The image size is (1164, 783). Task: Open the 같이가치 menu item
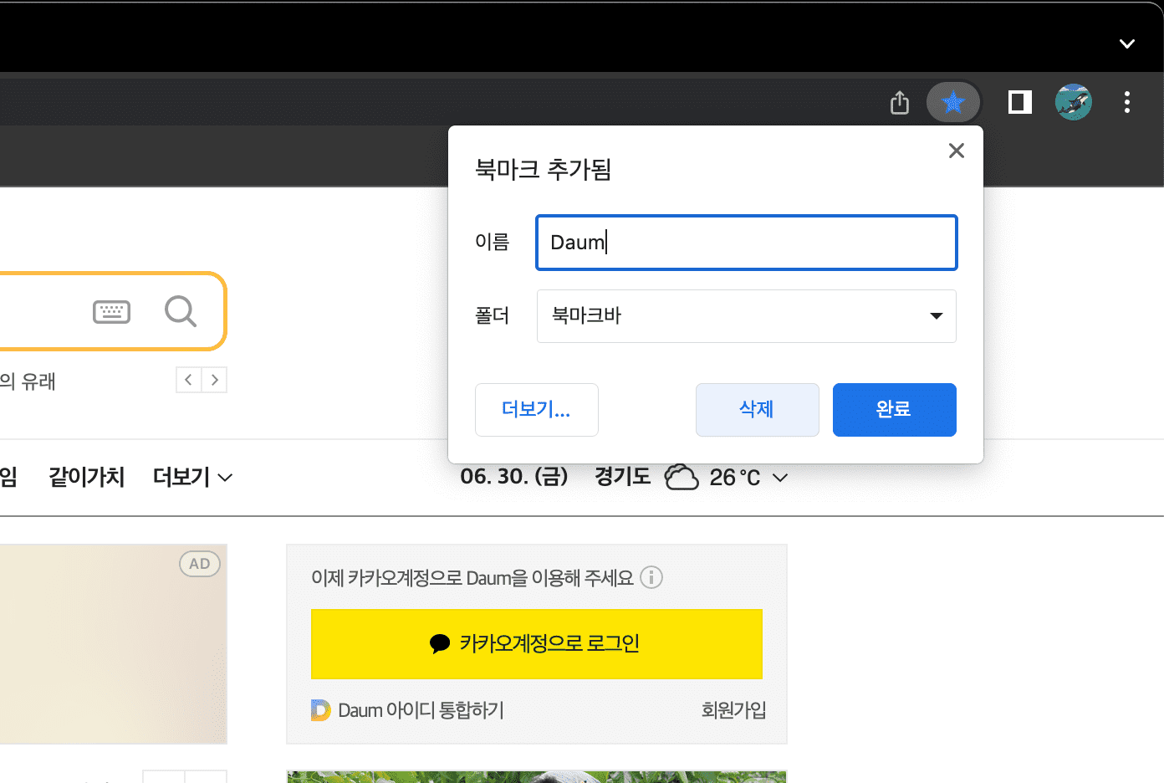coord(86,477)
